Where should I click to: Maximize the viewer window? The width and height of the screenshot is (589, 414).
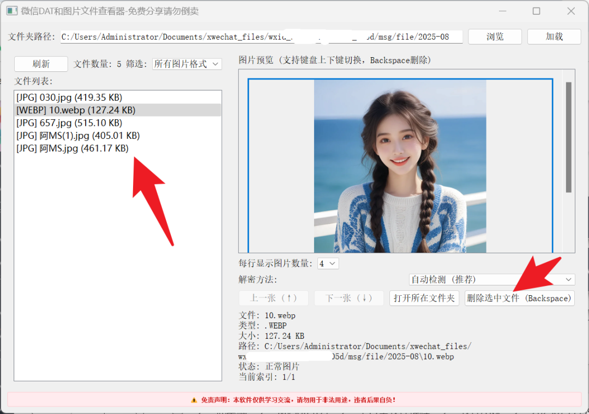click(536, 11)
